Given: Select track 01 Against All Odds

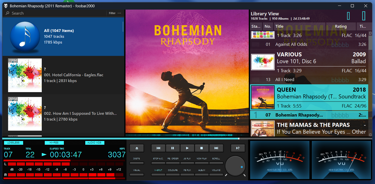Looking at the screenshot, I should pyautogui.click(x=309, y=44).
